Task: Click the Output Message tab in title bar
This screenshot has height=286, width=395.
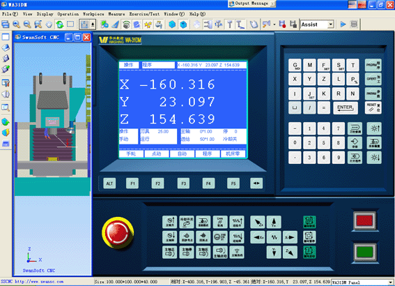Action: (251, 3)
